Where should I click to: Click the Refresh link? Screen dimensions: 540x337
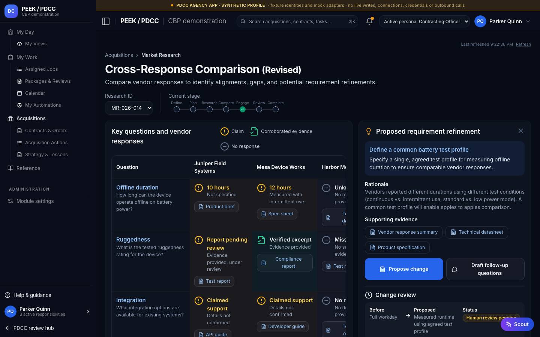(523, 44)
